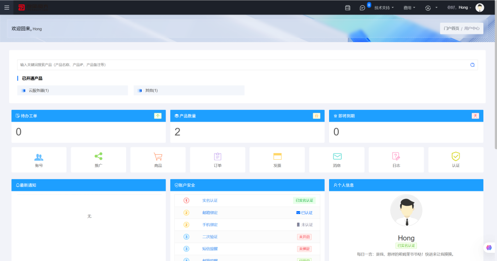Click the 账户安全 panel header
This screenshot has width=497, height=261.
(247, 185)
